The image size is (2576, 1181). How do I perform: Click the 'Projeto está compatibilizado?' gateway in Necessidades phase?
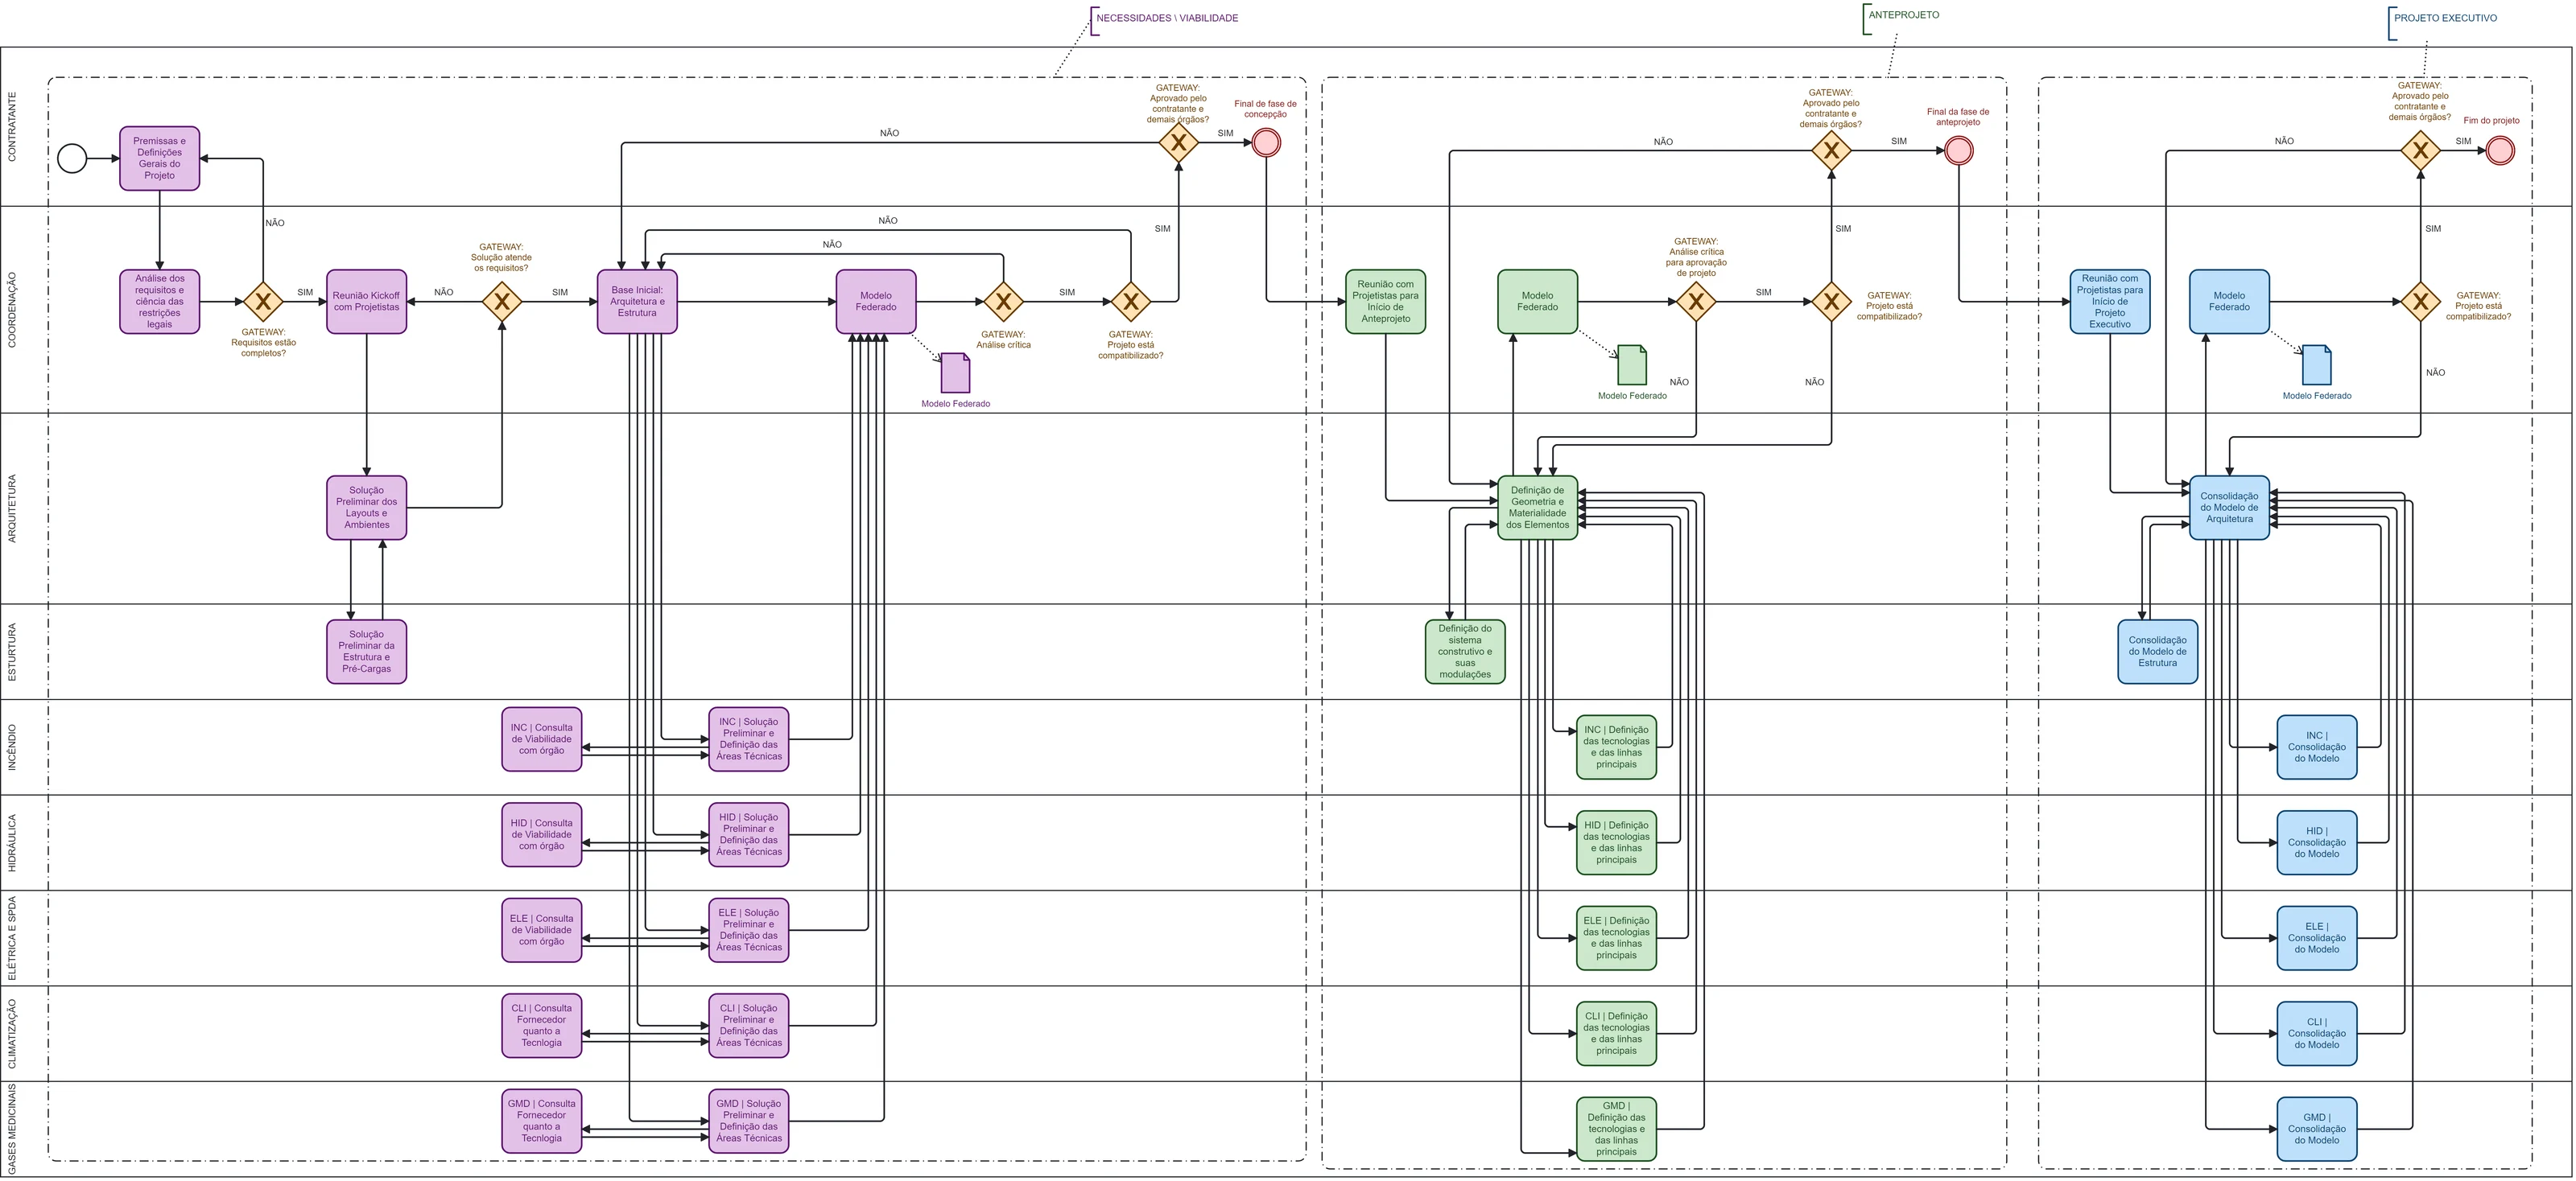pyautogui.click(x=1131, y=302)
